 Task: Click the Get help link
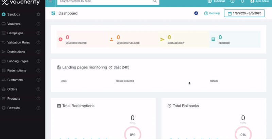[212, 13]
